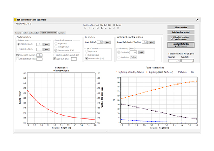This screenshot has width=214, height=151.
Task: Select Maximum value (2%) pollution data radio
Action: [x=56, y=50]
